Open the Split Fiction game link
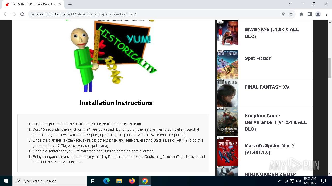The height and width of the screenshot is (186, 332). [258, 58]
